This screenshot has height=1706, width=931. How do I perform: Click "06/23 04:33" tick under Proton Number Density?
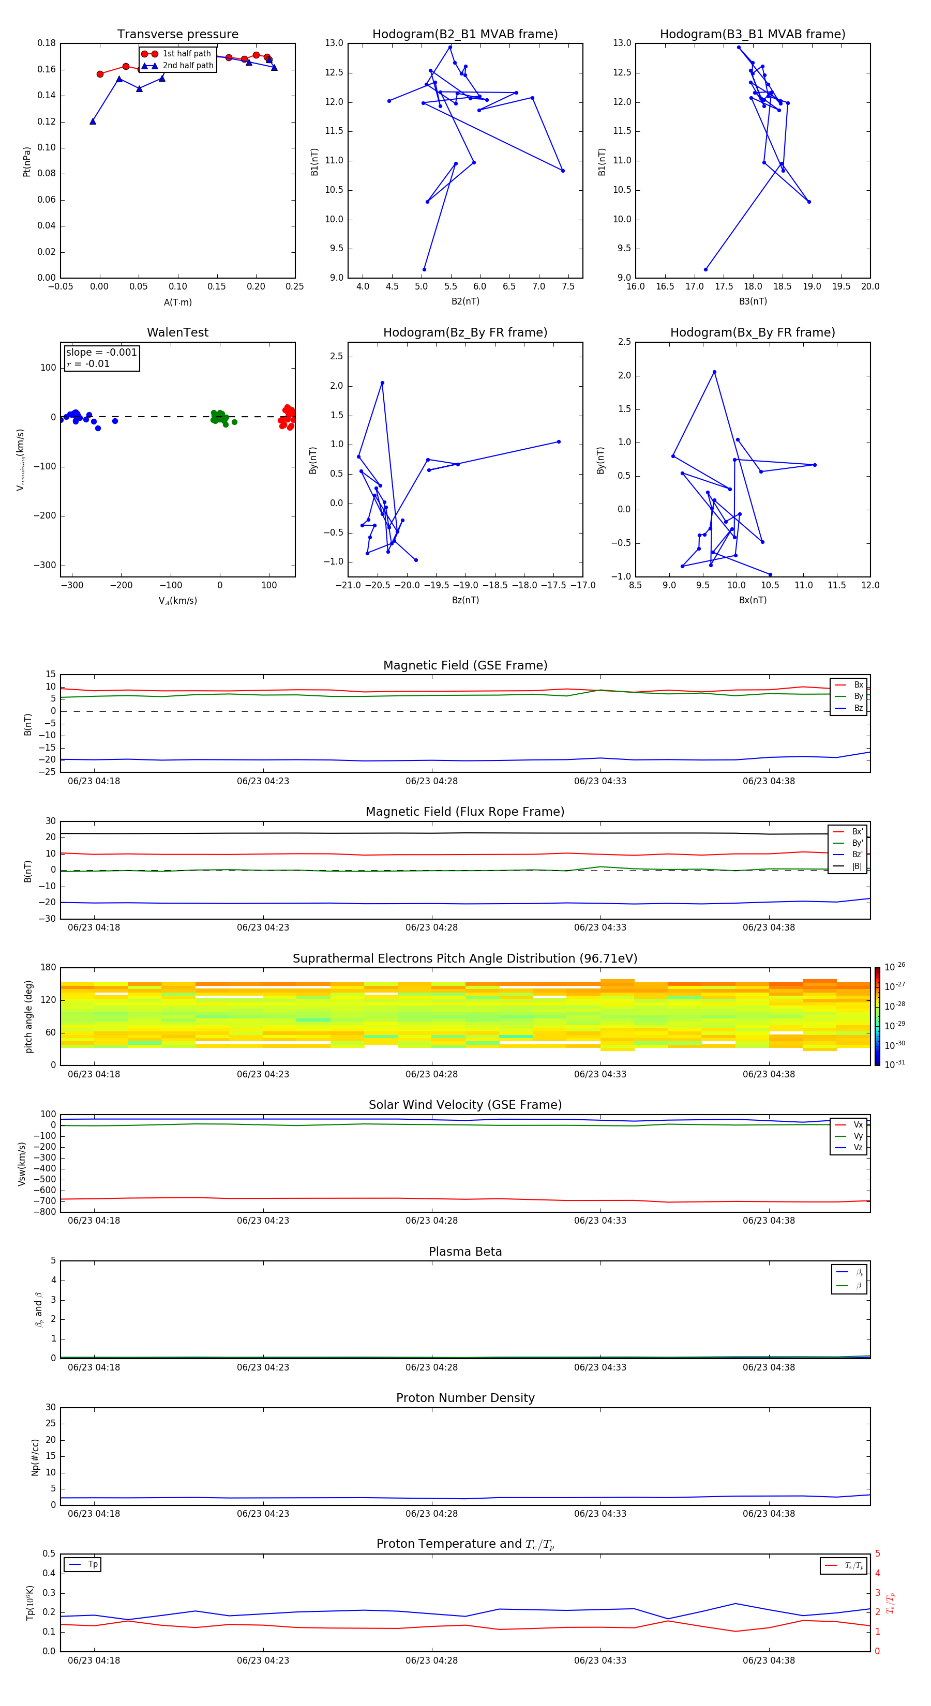coord(600,1514)
